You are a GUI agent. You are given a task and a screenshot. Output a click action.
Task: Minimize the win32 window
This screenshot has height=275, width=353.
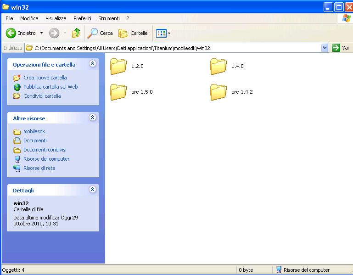click(328, 7)
